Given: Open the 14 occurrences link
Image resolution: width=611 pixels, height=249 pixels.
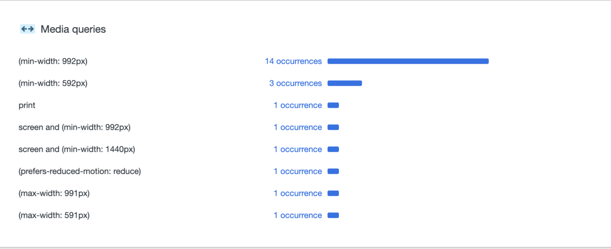Looking at the screenshot, I should pyautogui.click(x=294, y=61).
